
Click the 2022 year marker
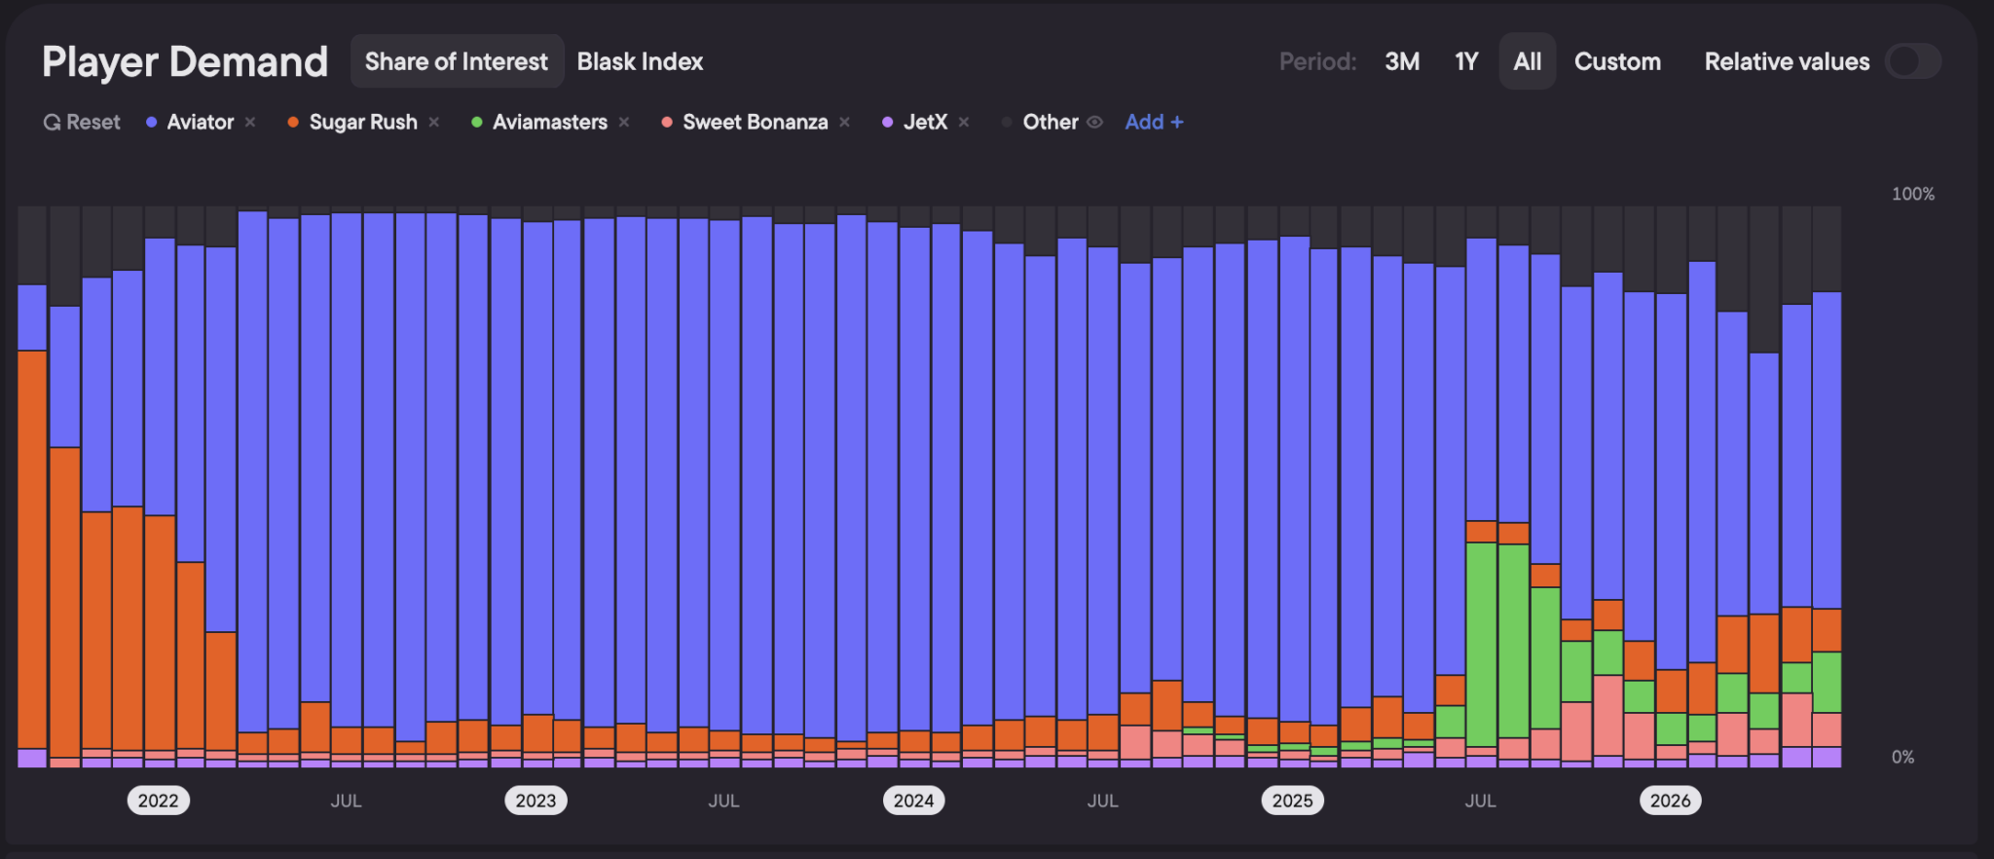click(158, 801)
